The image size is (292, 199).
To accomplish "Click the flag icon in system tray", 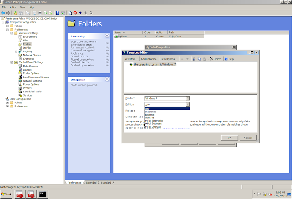I will tap(259, 194).
